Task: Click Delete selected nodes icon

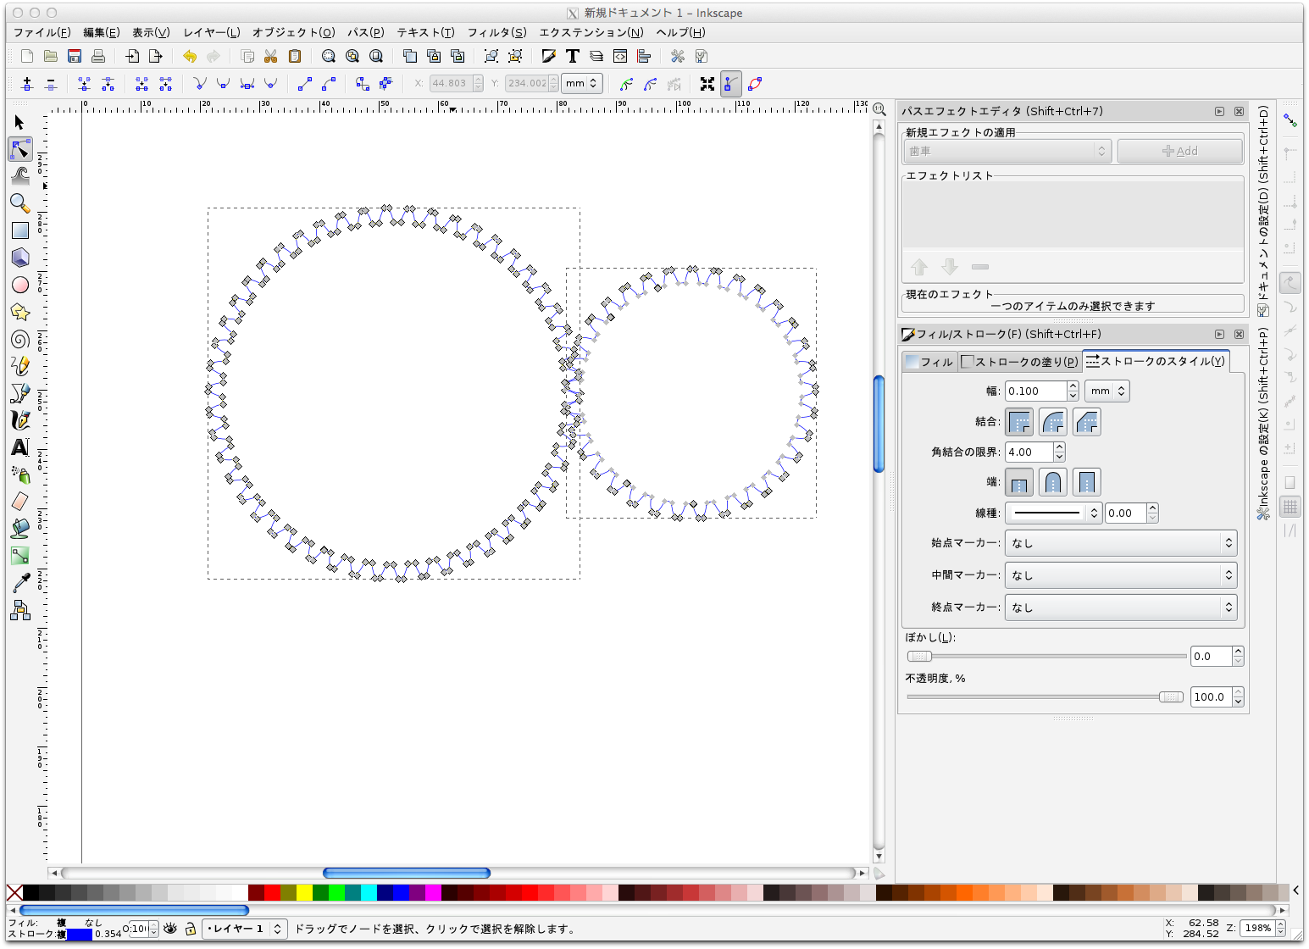Action: 51,84
